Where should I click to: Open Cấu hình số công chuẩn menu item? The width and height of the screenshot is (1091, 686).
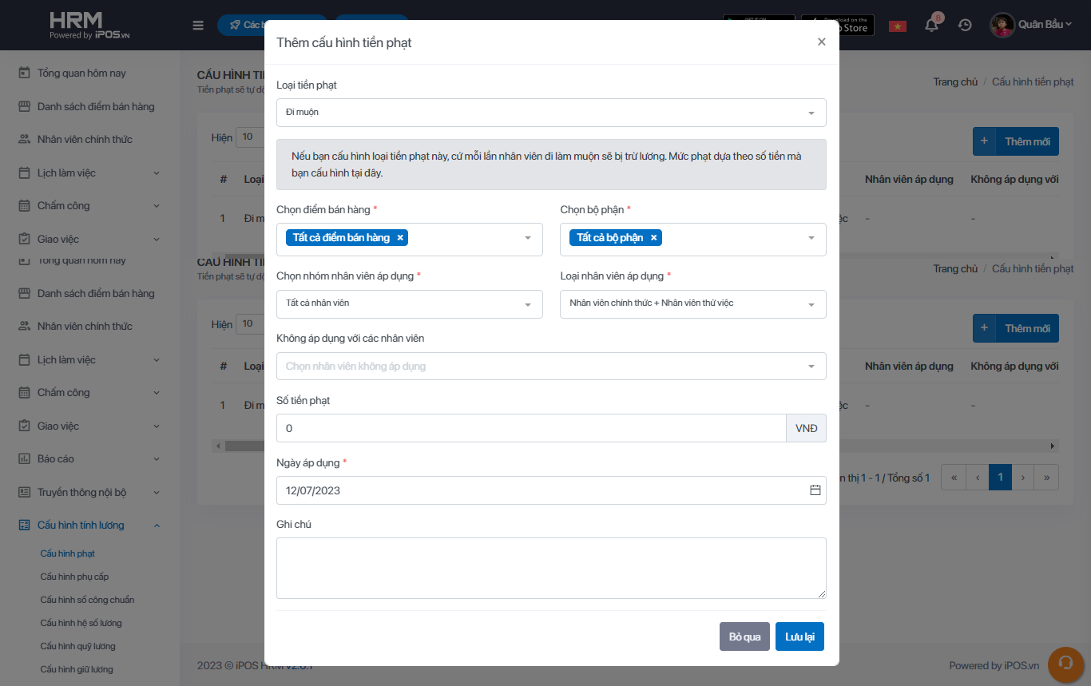point(87,600)
